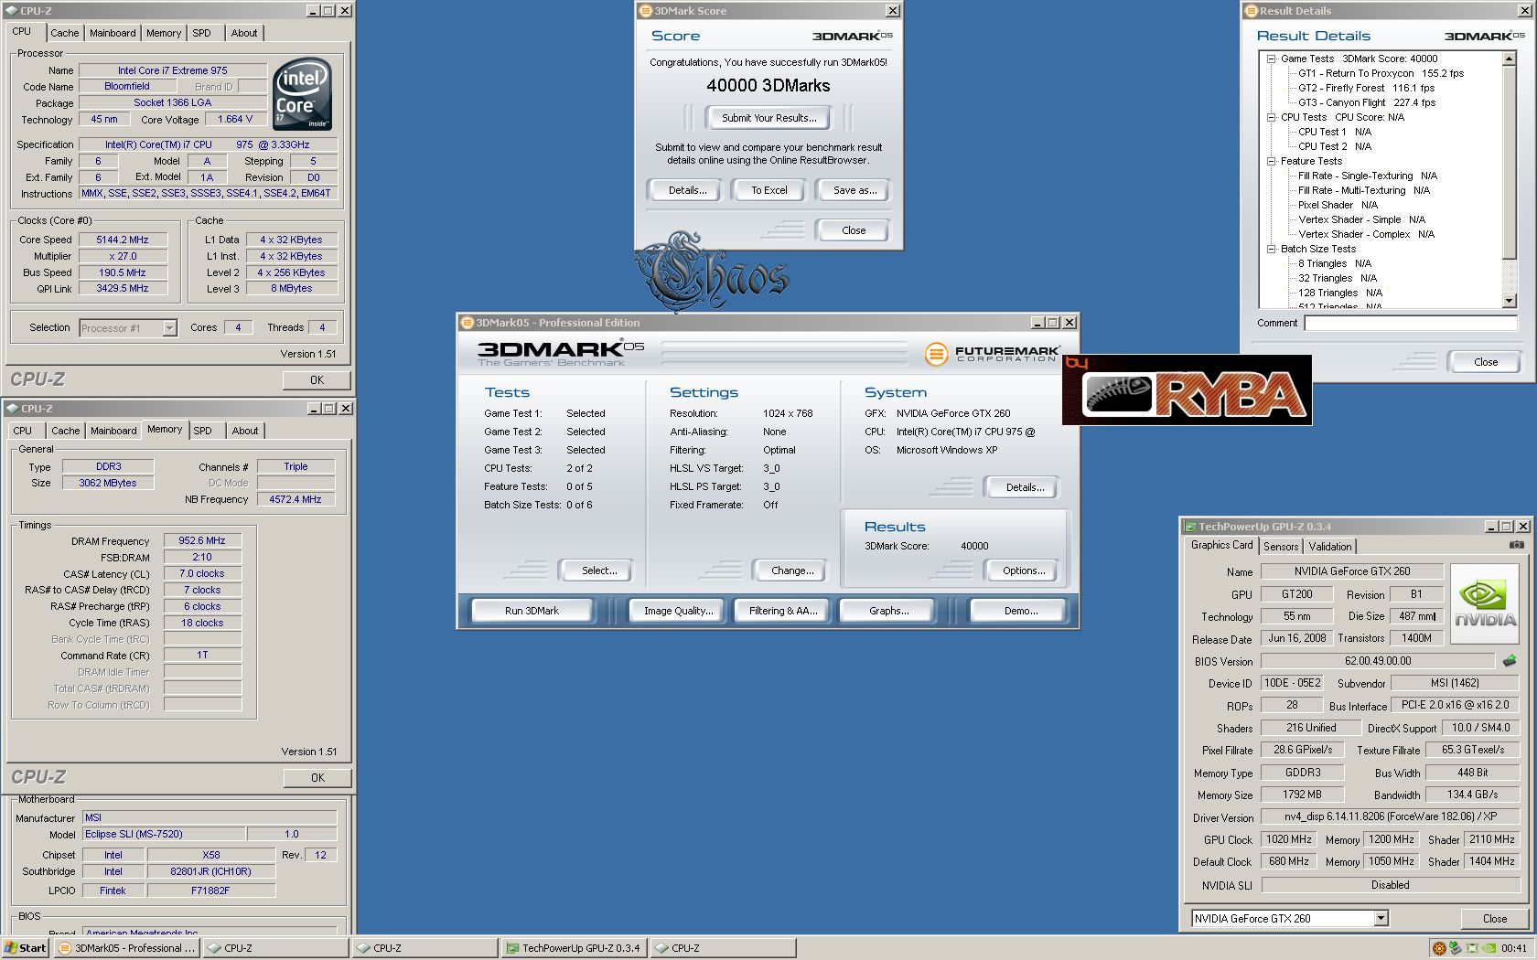Select the GT2 - Firefly Forest row
The width and height of the screenshot is (1537, 960).
tap(1366, 88)
